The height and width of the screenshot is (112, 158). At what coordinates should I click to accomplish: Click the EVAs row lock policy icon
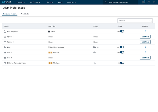(x=95, y=63)
